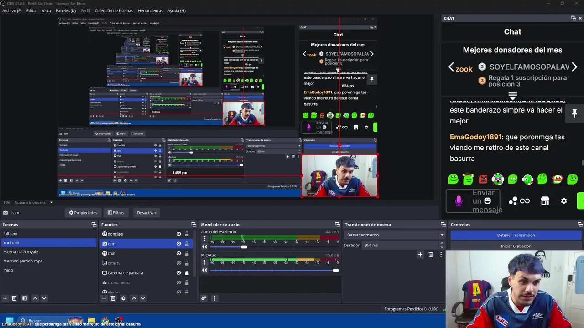Hide Captura de pantalla source

pos(179,273)
